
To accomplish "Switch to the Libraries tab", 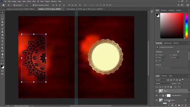I will (176, 43).
